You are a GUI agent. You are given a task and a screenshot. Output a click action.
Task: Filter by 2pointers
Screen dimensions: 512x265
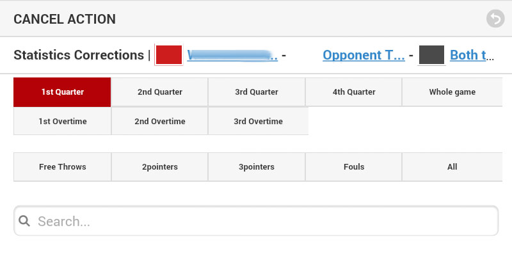click(x=159, y=167)
